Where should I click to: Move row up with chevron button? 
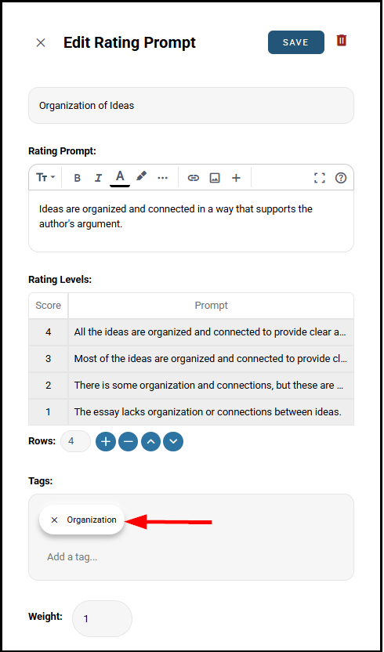pos(151,442)
